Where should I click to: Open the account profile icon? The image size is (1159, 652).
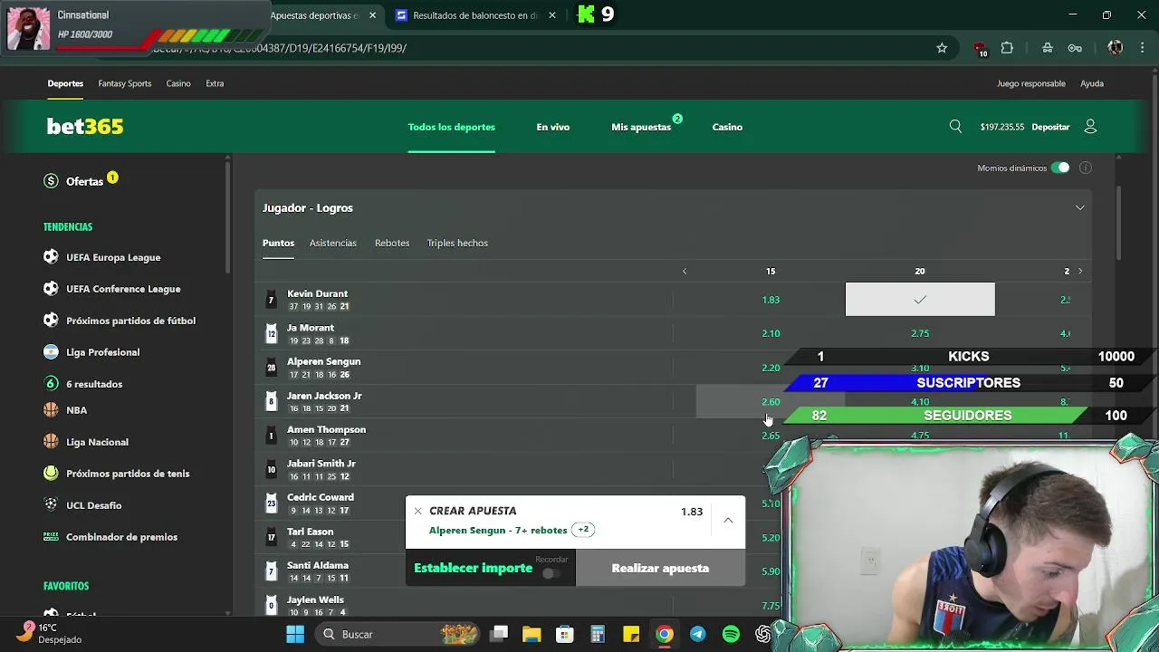[1090, 127]
